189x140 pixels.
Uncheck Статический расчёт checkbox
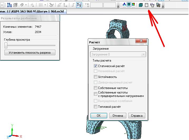pos(95,66)
